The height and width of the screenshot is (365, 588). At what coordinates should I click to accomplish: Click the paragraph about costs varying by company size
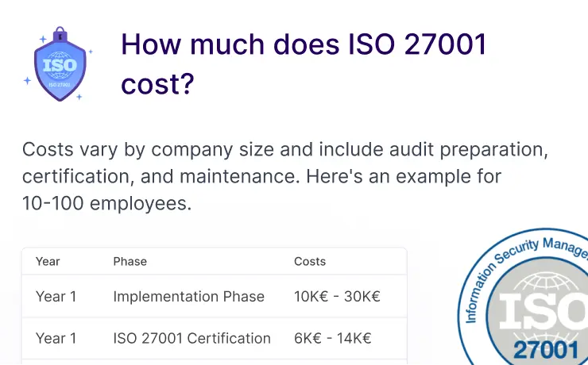284,175
